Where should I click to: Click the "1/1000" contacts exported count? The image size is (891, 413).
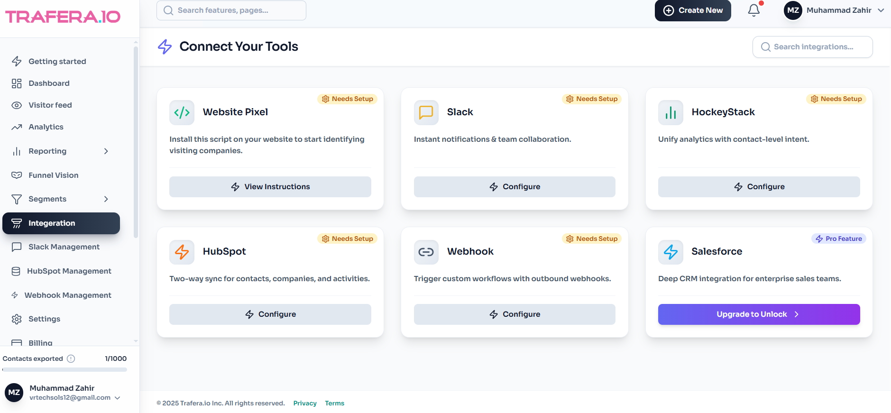(x=116, y=359)
